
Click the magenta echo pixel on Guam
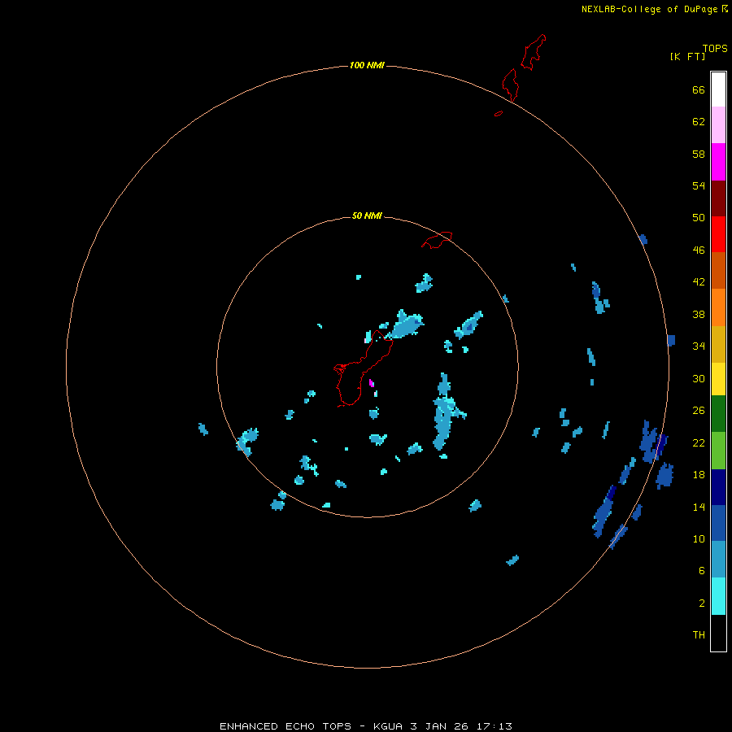pos(371,383)
